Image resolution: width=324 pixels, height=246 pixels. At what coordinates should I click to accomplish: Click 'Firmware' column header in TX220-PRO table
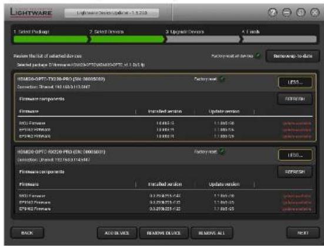[x=29, y=111]
